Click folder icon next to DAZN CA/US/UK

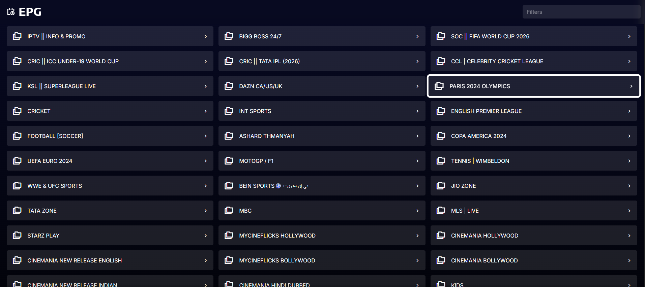point(229,86)
